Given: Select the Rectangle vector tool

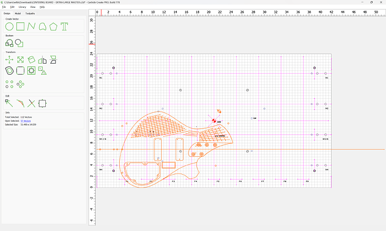Looking at the screenshot, I should (21, 27).
